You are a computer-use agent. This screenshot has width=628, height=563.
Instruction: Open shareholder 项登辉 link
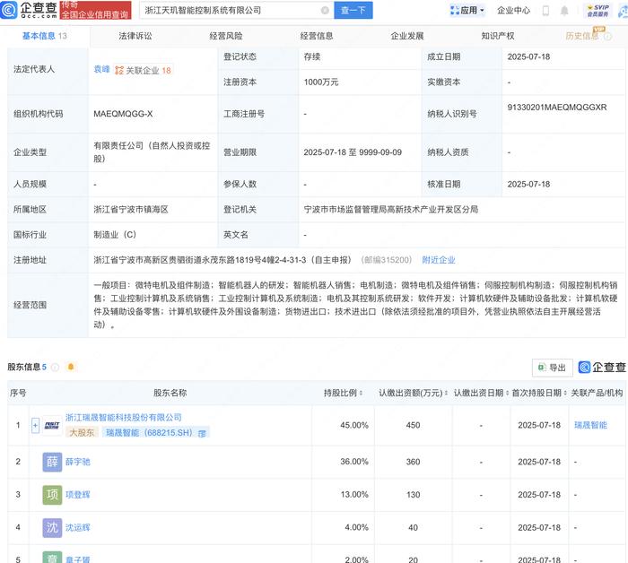(78, 495)
